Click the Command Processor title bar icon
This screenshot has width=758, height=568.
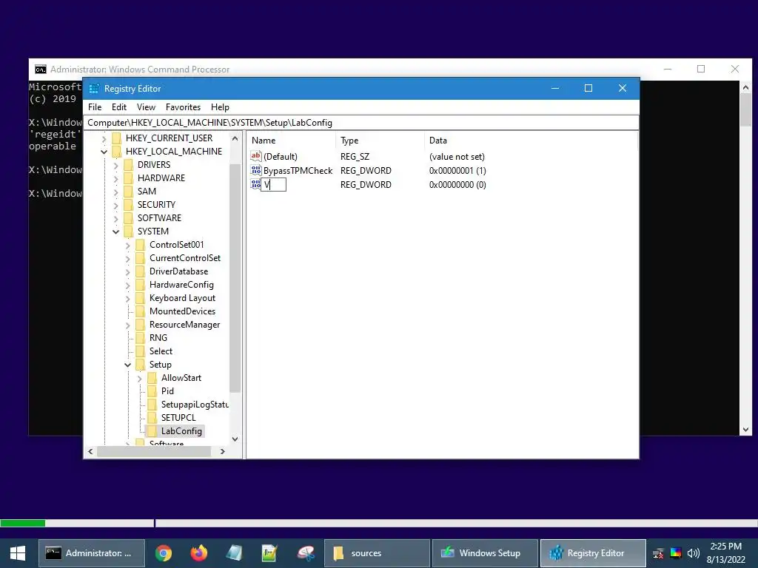tap(41, 70)
